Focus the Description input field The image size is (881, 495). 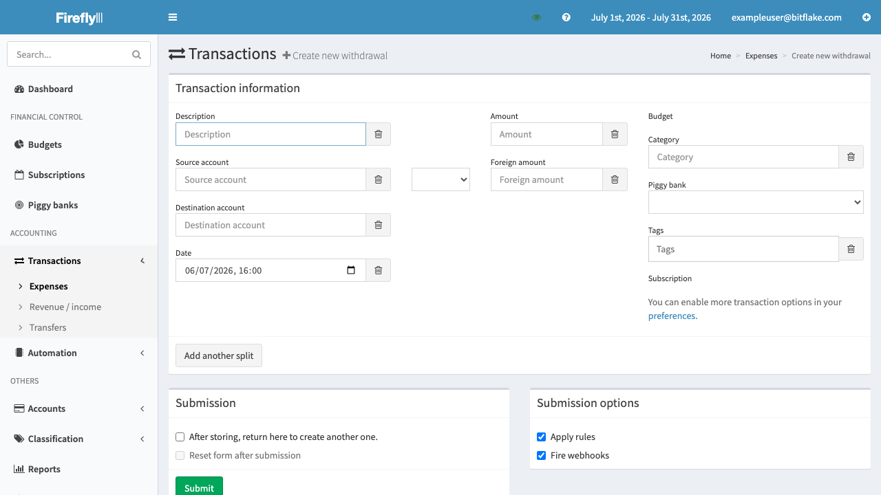point(270,134)
